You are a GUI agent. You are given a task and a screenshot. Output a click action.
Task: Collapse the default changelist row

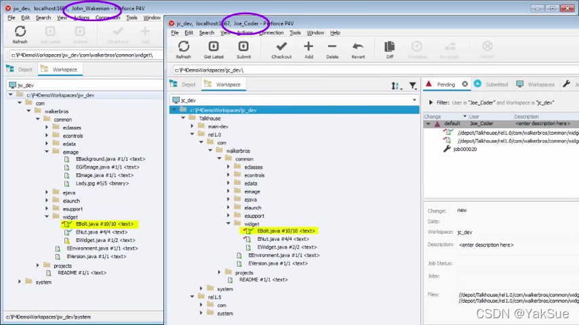[x=428, y=124]
